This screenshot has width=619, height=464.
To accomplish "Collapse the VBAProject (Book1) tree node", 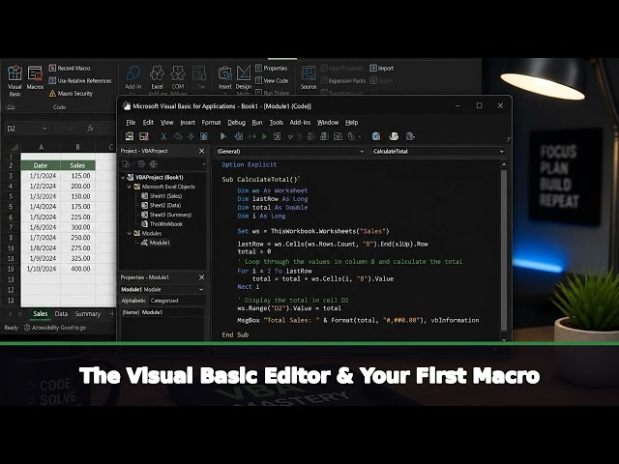I will tap(123, 177).
